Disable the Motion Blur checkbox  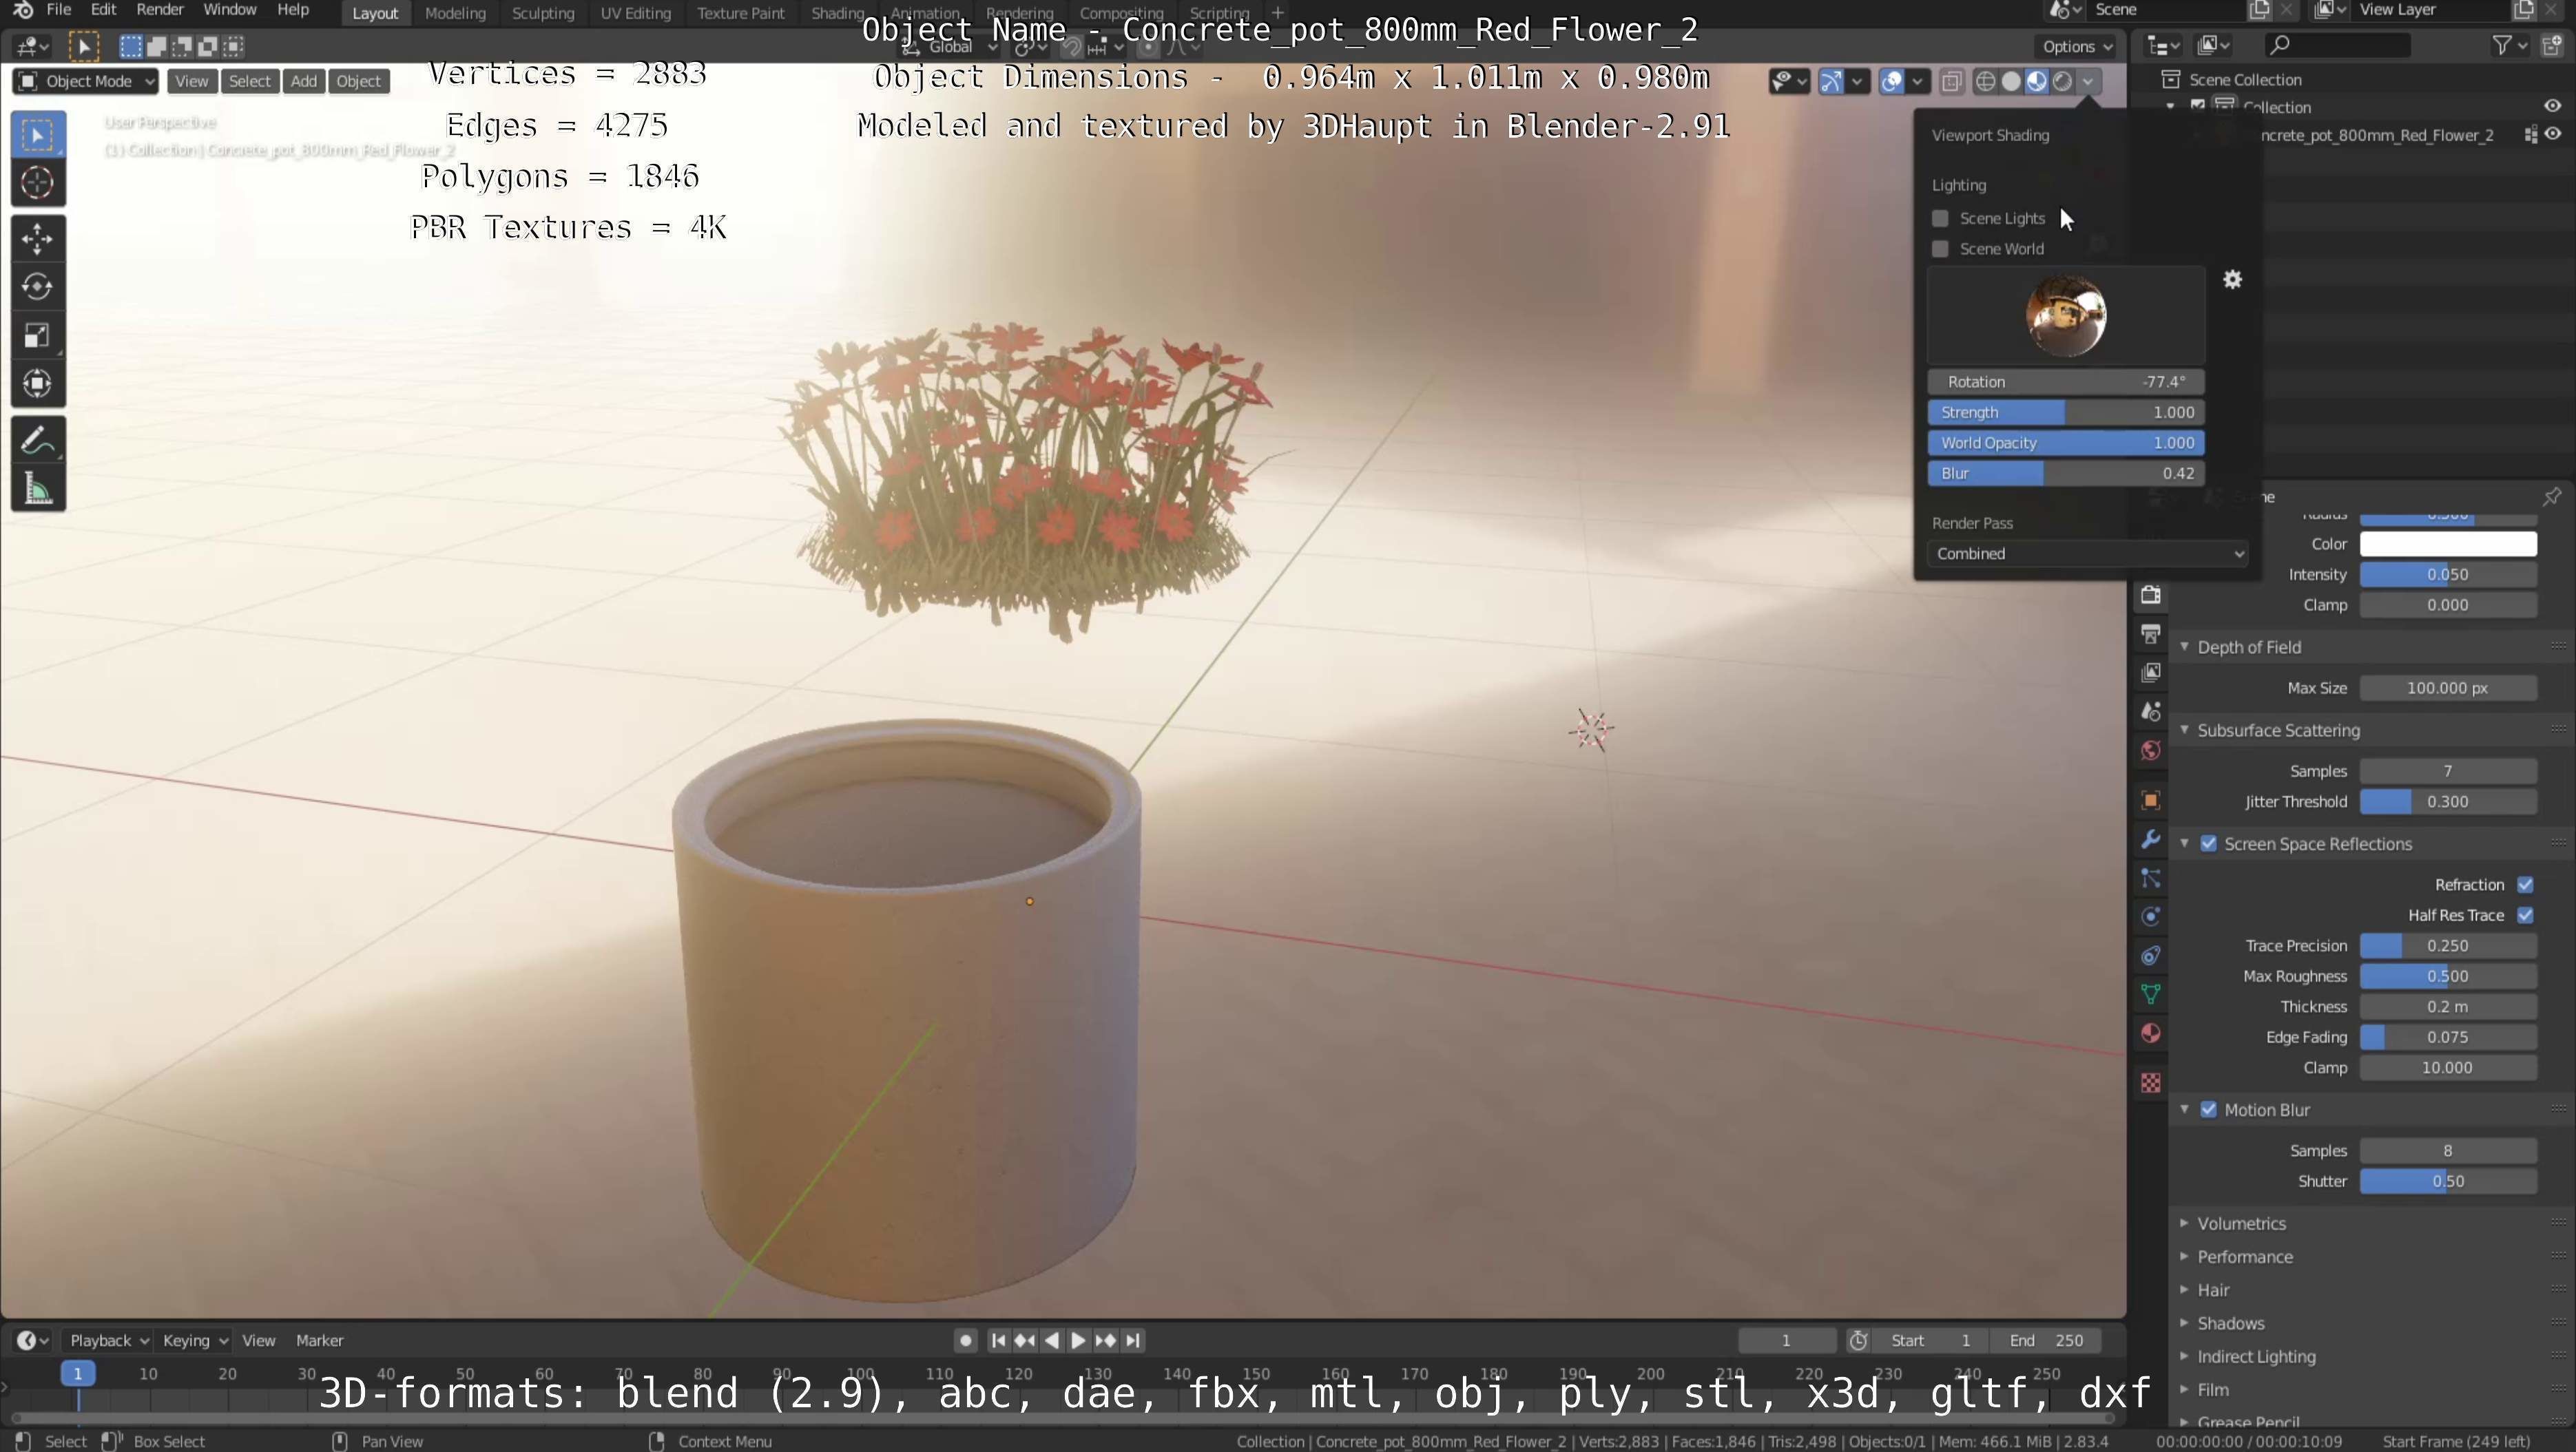tap(2208, 1111)
